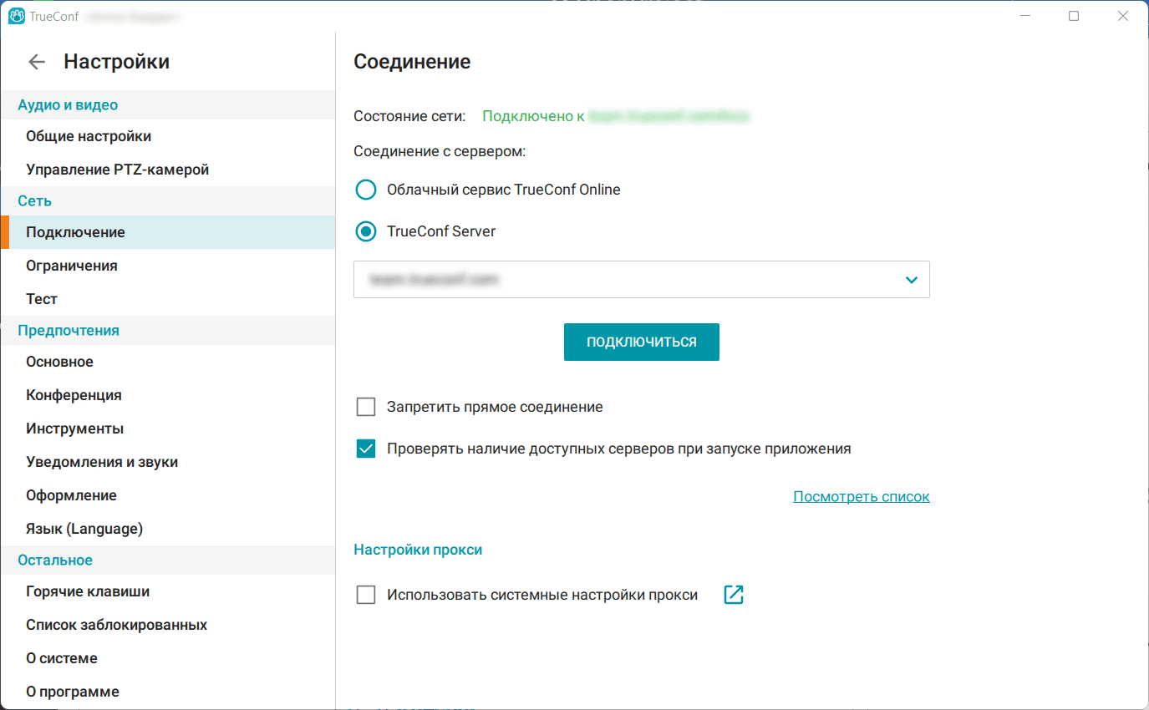Open Оформление appearance settings
This screenshot has width=1149, height=710.
click(168, 495)
